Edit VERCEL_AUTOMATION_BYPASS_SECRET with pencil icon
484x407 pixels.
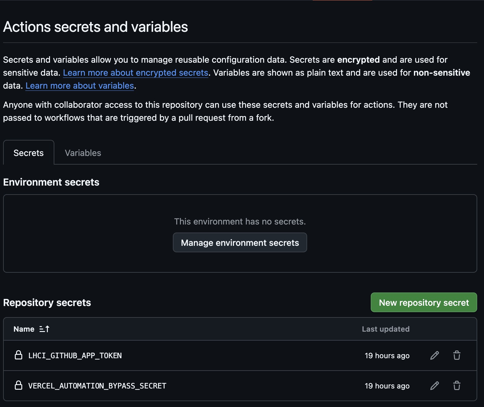(x=435, y=386)
